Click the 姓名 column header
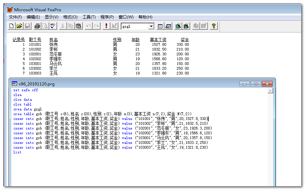The image size is (305, 190). click(x=53, y=40)
